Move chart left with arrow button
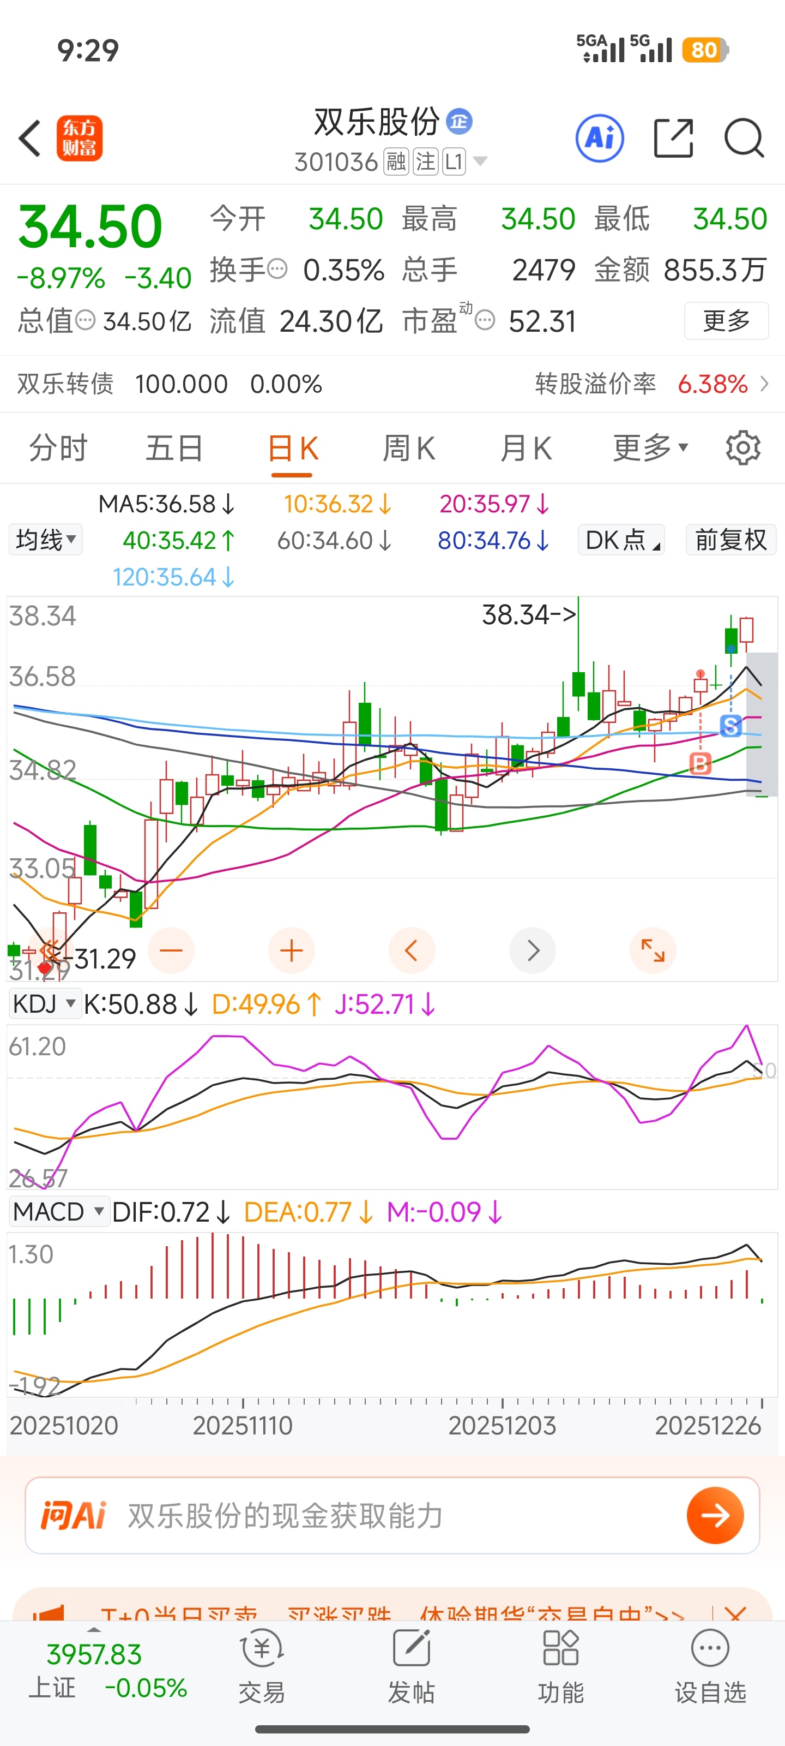Image resolution: width=785 pixels, height=1746 pixels. pos(412,950)
